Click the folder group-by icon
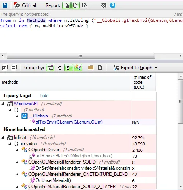This screenshot has height=190, width=183. pyautogui.click(x=91, y=68)
